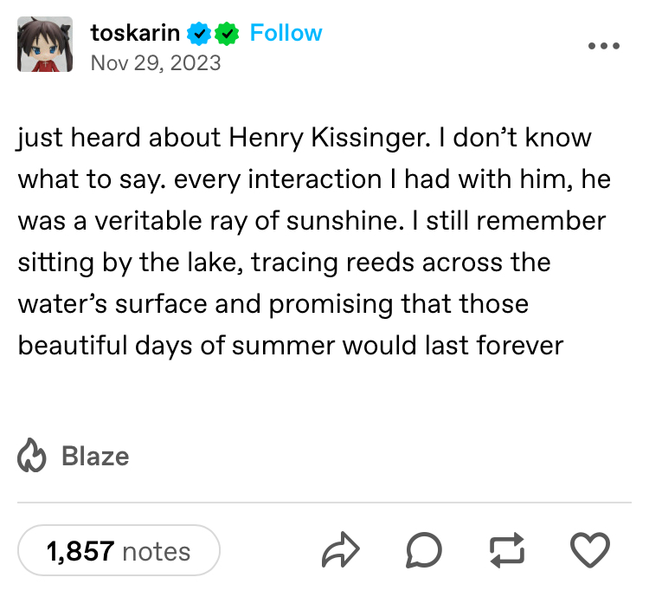
Task: Click the toskarin username
Action: pos(135,33)
